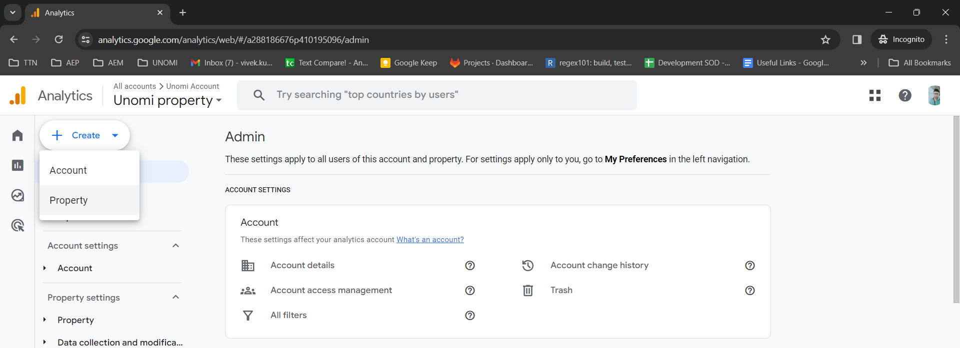This screenshot has height=348, width=960.
Task: Click the page vertical scrollbar
Action: pyautogui.click(x=956, y=210)
